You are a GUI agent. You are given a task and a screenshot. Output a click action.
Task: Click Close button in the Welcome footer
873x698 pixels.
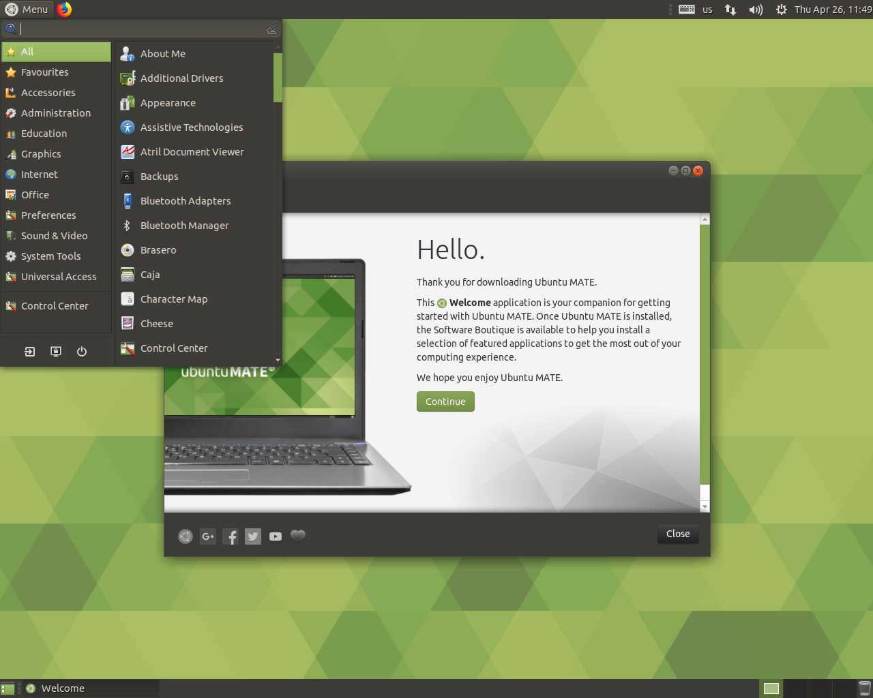678,534
